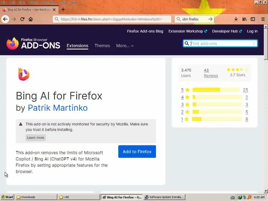268x201 pixels.
Task: Submit the add-ons search arrow
Action: click(x=253, y=43)
